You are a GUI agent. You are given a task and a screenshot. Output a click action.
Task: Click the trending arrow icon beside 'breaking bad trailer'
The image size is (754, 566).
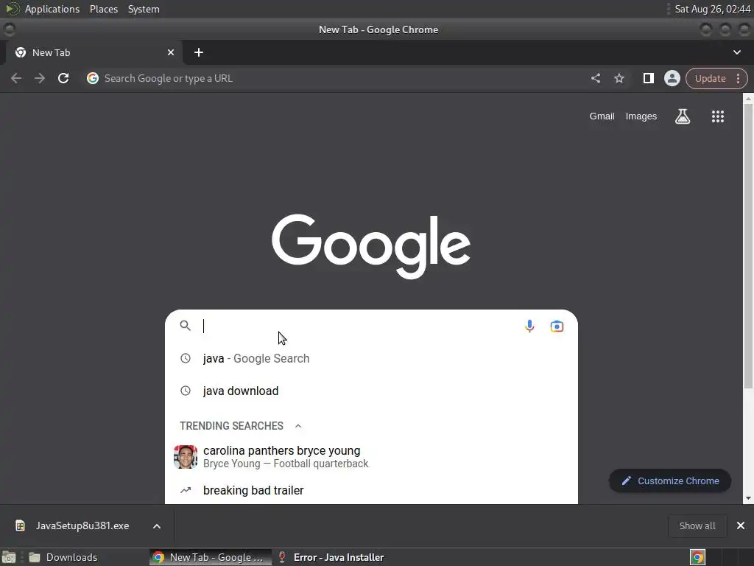pos(185,490)
